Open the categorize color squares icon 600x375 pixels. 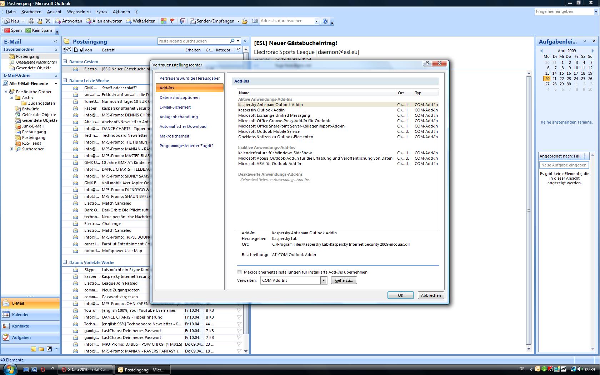(164, 21)
